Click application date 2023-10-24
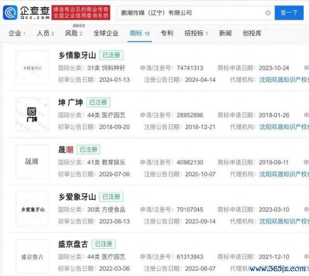The image size is (309, 276). coord(274,68)
